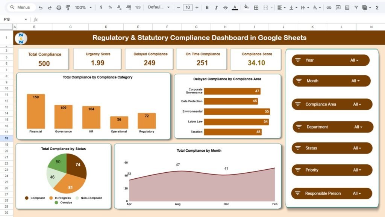
Task: Click the insert chart icon
Action: (347, 8)
